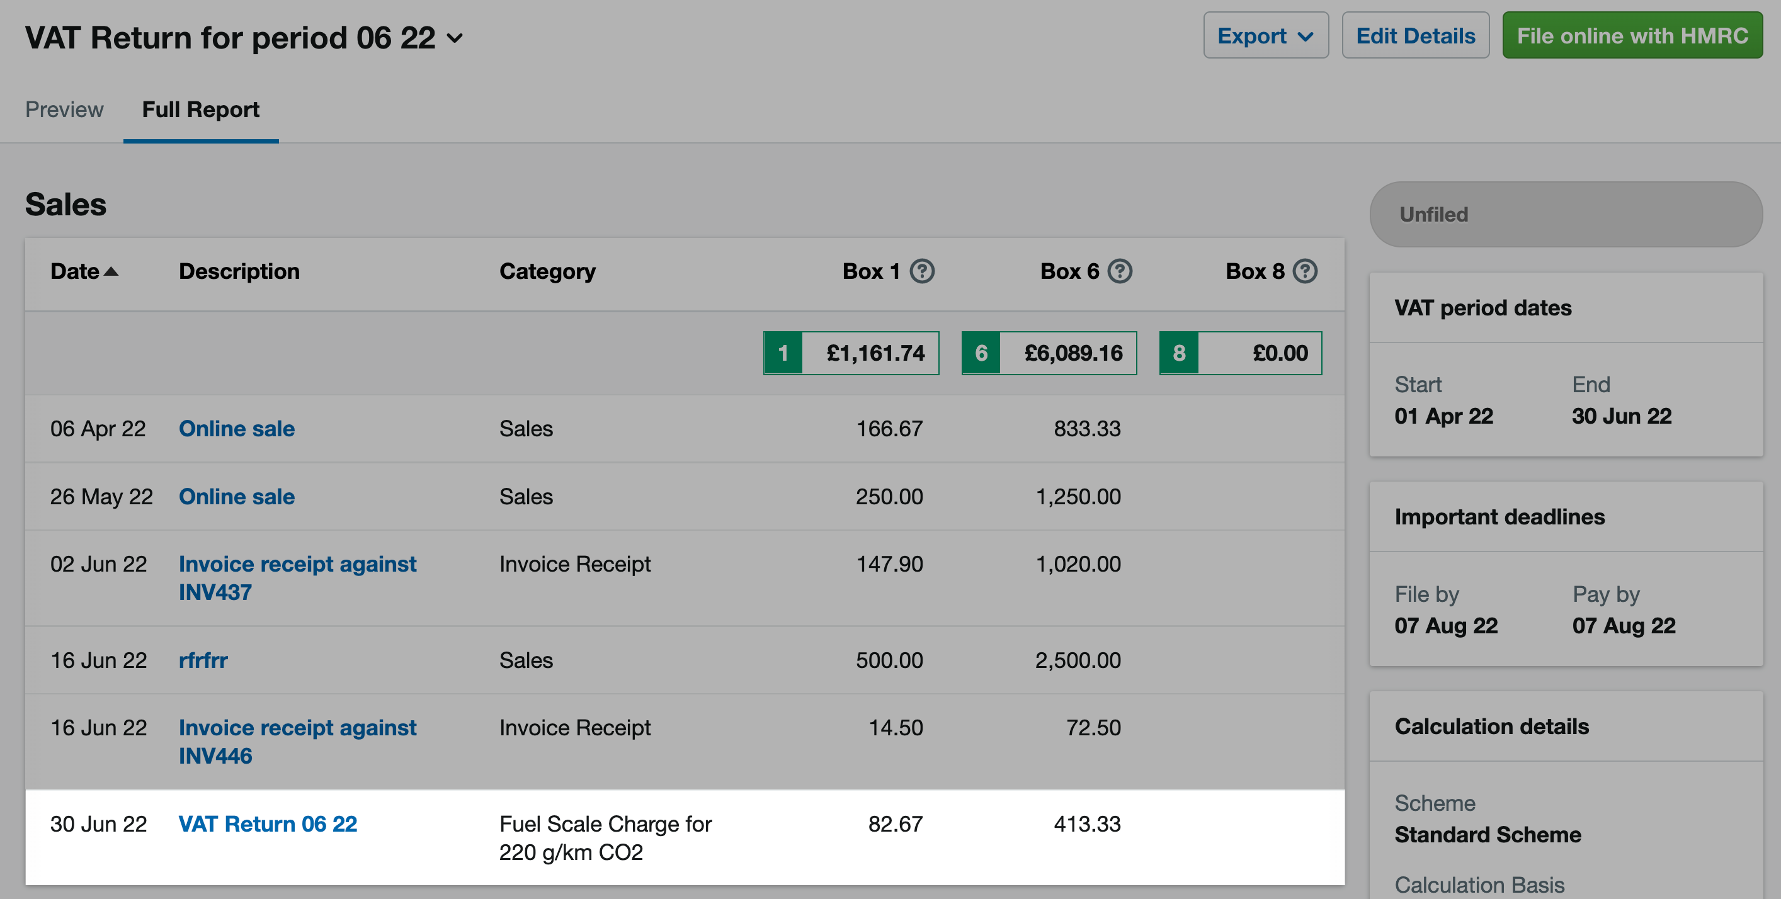Open Online sale from 26 May 22

(x=236, y=496)
